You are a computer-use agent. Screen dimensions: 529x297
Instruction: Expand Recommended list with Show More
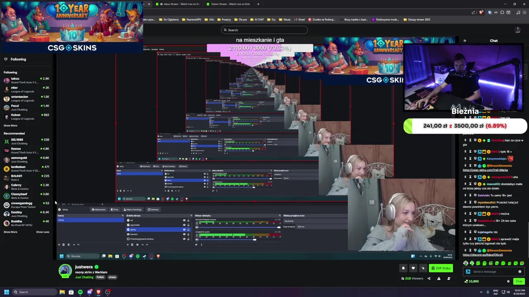click(x=10, y=232)
